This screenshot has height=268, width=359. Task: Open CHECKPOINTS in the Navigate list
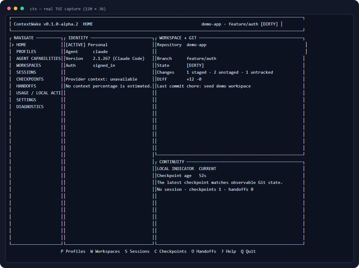click(x=30, y=79)
